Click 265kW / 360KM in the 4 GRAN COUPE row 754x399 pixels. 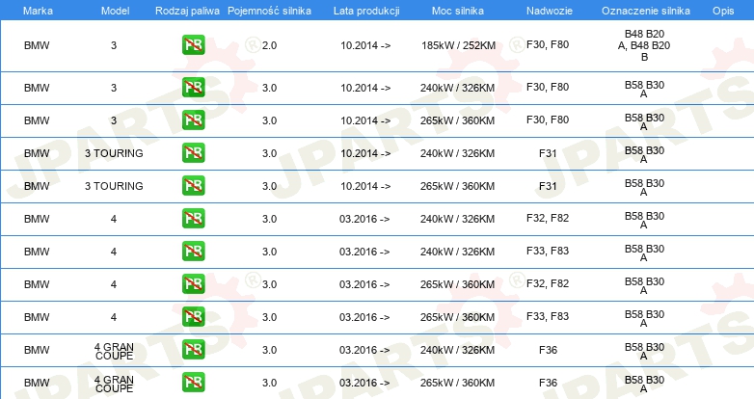[457, 383]
